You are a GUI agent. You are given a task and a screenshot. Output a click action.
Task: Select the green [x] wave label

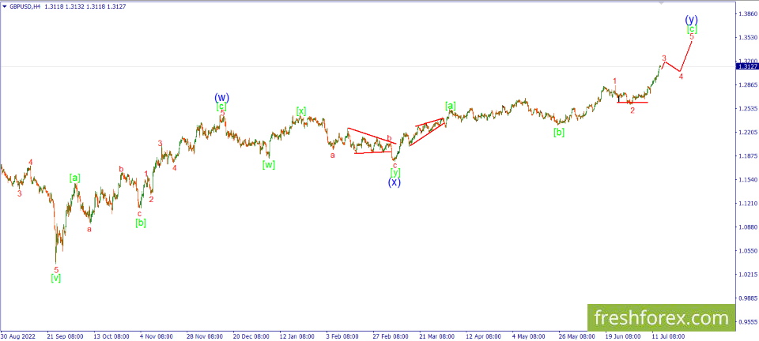point(301,111)
